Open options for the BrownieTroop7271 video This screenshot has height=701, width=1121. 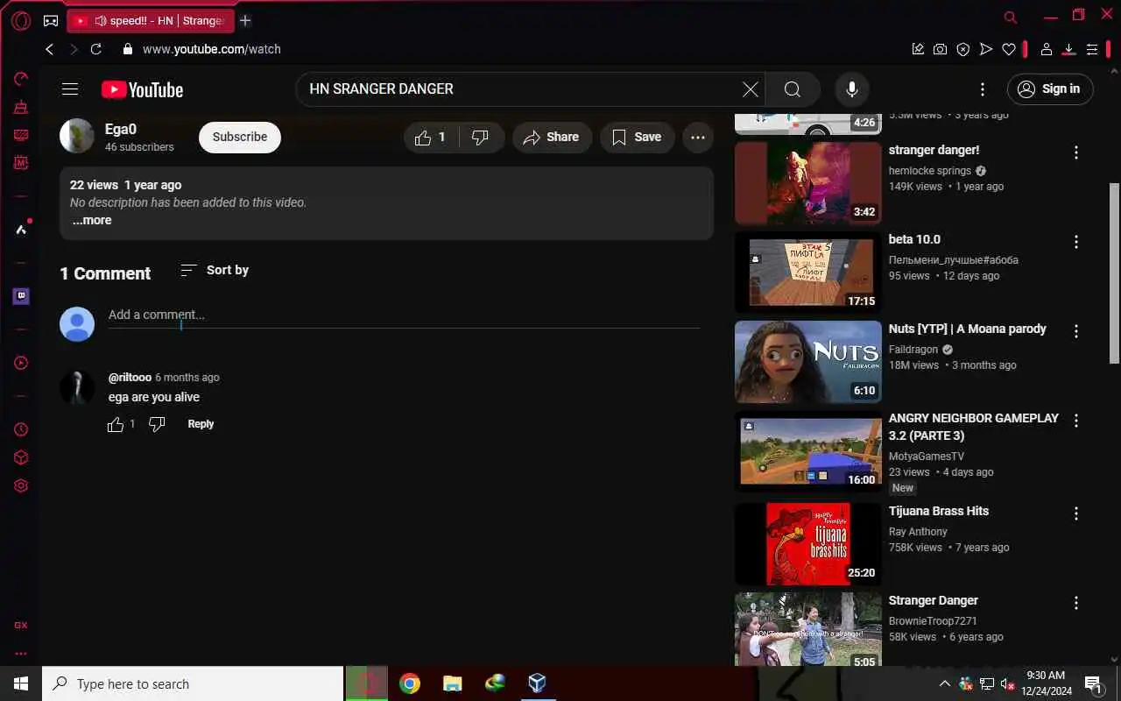click(x=1076, y=603)
